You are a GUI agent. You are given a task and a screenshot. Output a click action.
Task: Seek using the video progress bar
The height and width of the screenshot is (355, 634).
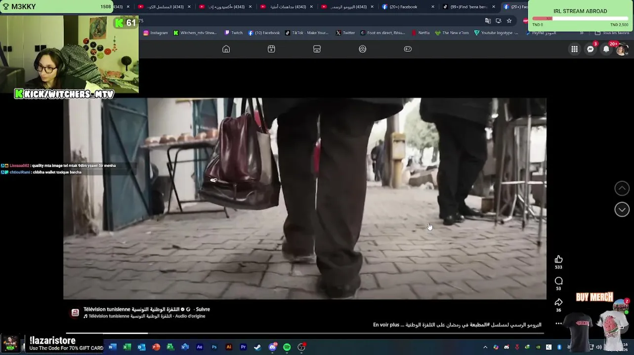[305, 334]
